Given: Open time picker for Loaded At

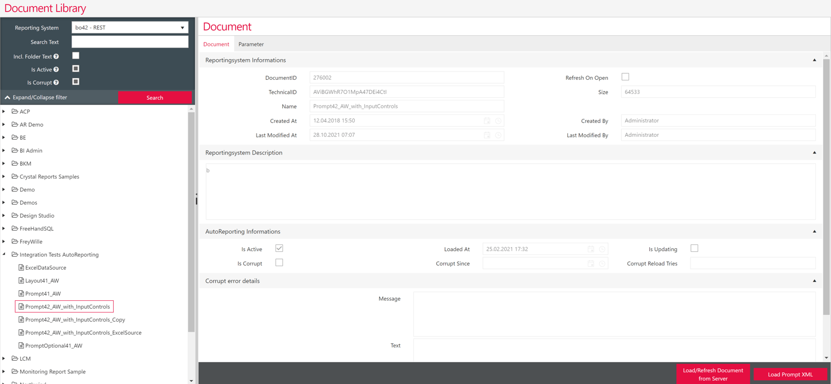Looking at the screenshot, I should pos(602,249).
